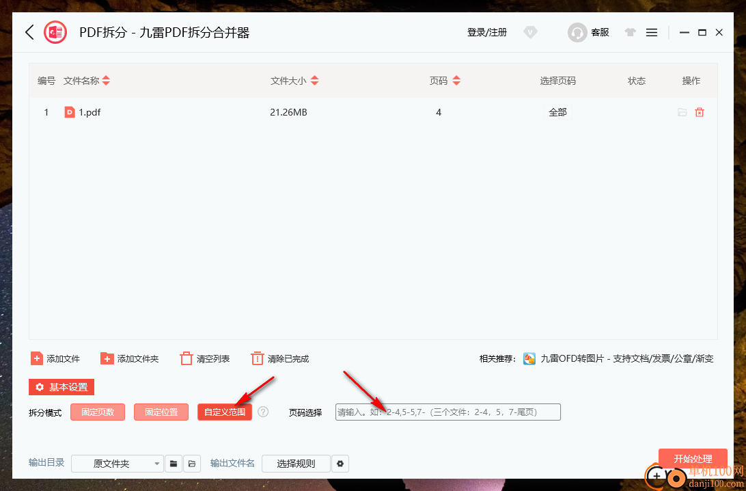
Task: Go back with the left arrow icon
Action: (29, 32)
